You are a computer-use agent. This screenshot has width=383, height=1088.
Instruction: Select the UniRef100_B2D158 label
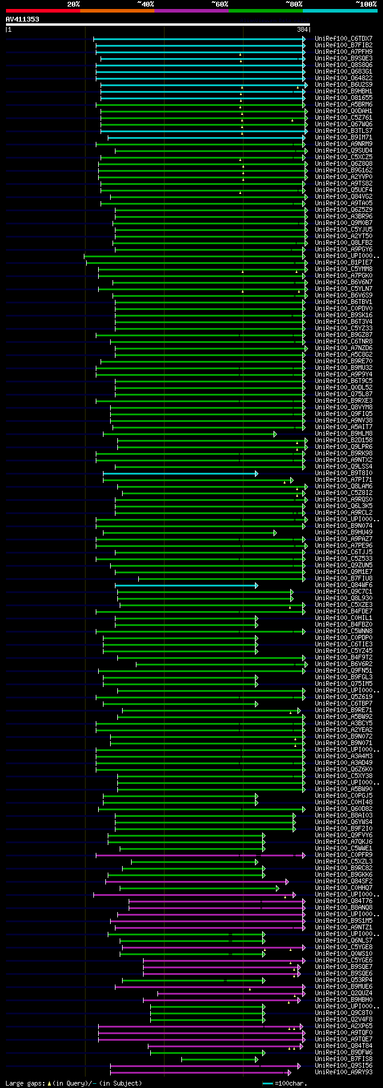[344, 440]
